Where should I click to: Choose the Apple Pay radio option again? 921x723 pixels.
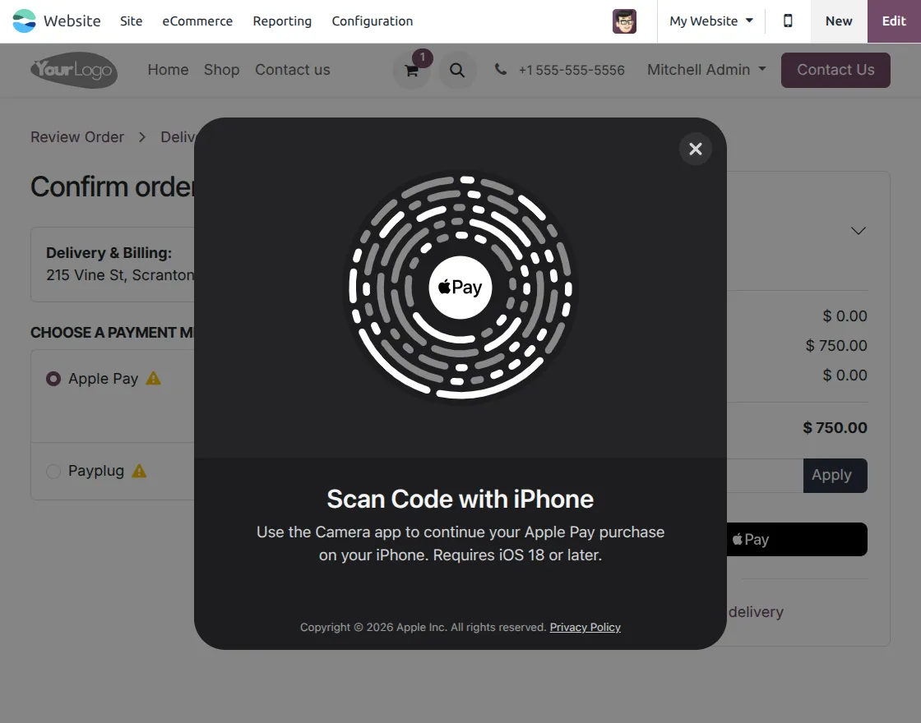[x=53, y=378]
